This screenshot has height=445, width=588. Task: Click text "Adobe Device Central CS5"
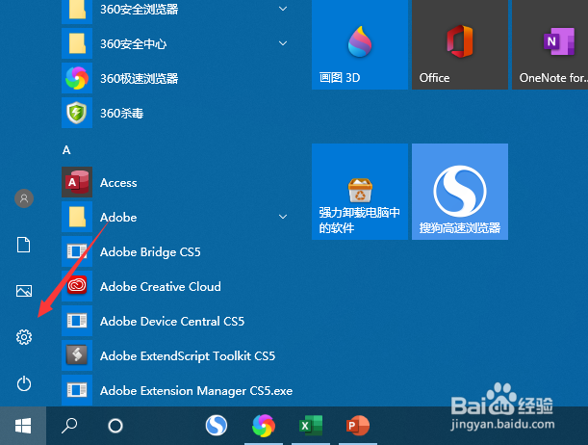[172, 321]
